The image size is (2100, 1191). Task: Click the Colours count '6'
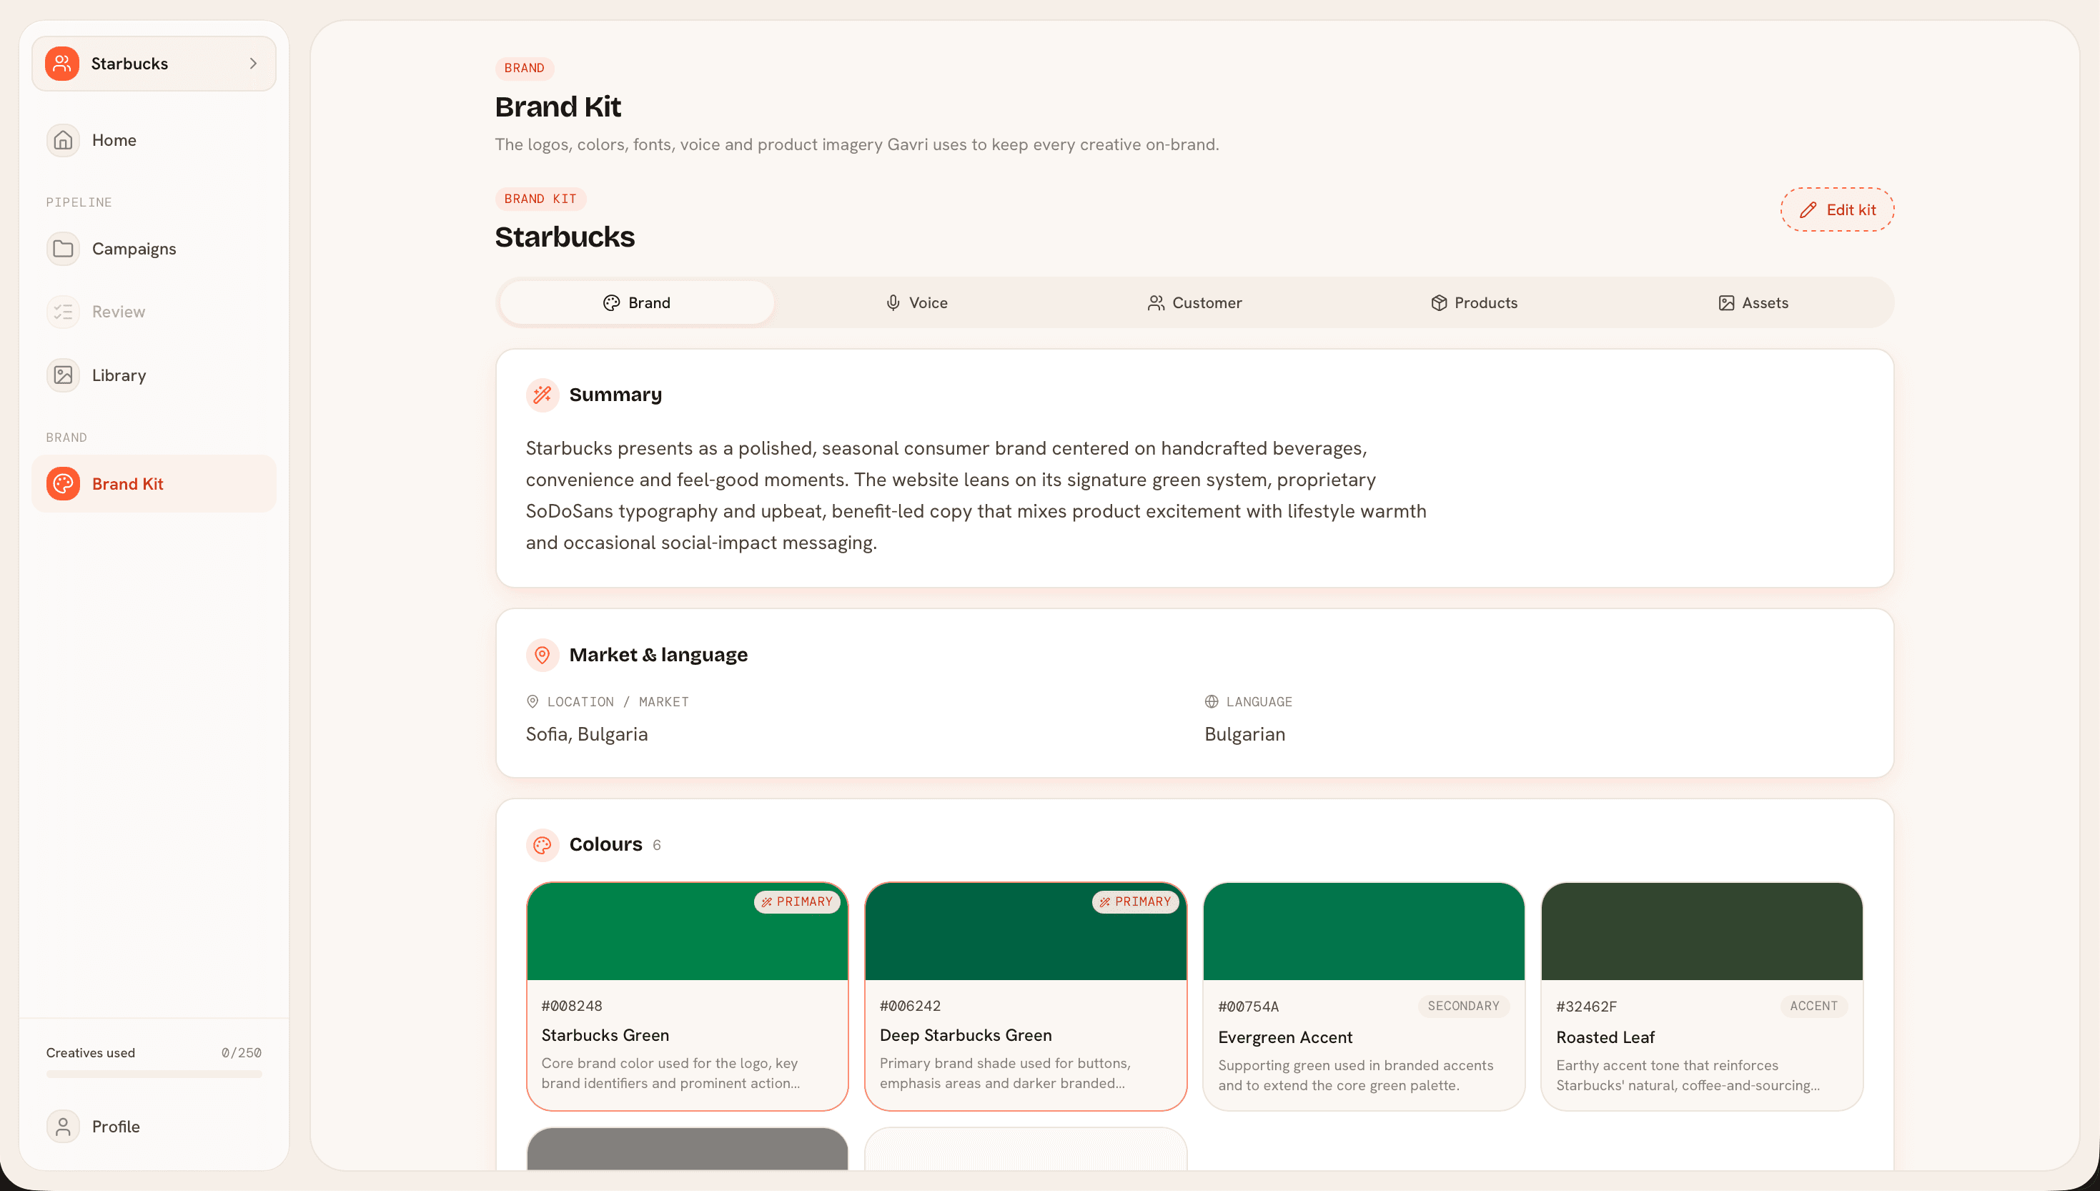click(x=657, y=845)
